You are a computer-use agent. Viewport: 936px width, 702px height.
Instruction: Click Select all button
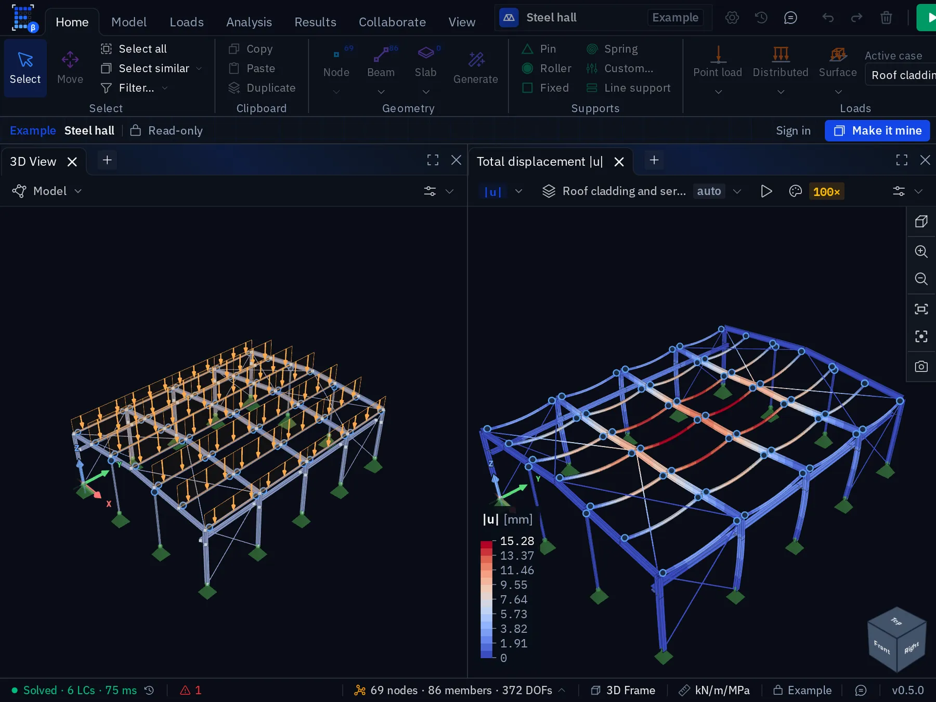[134, 49]
